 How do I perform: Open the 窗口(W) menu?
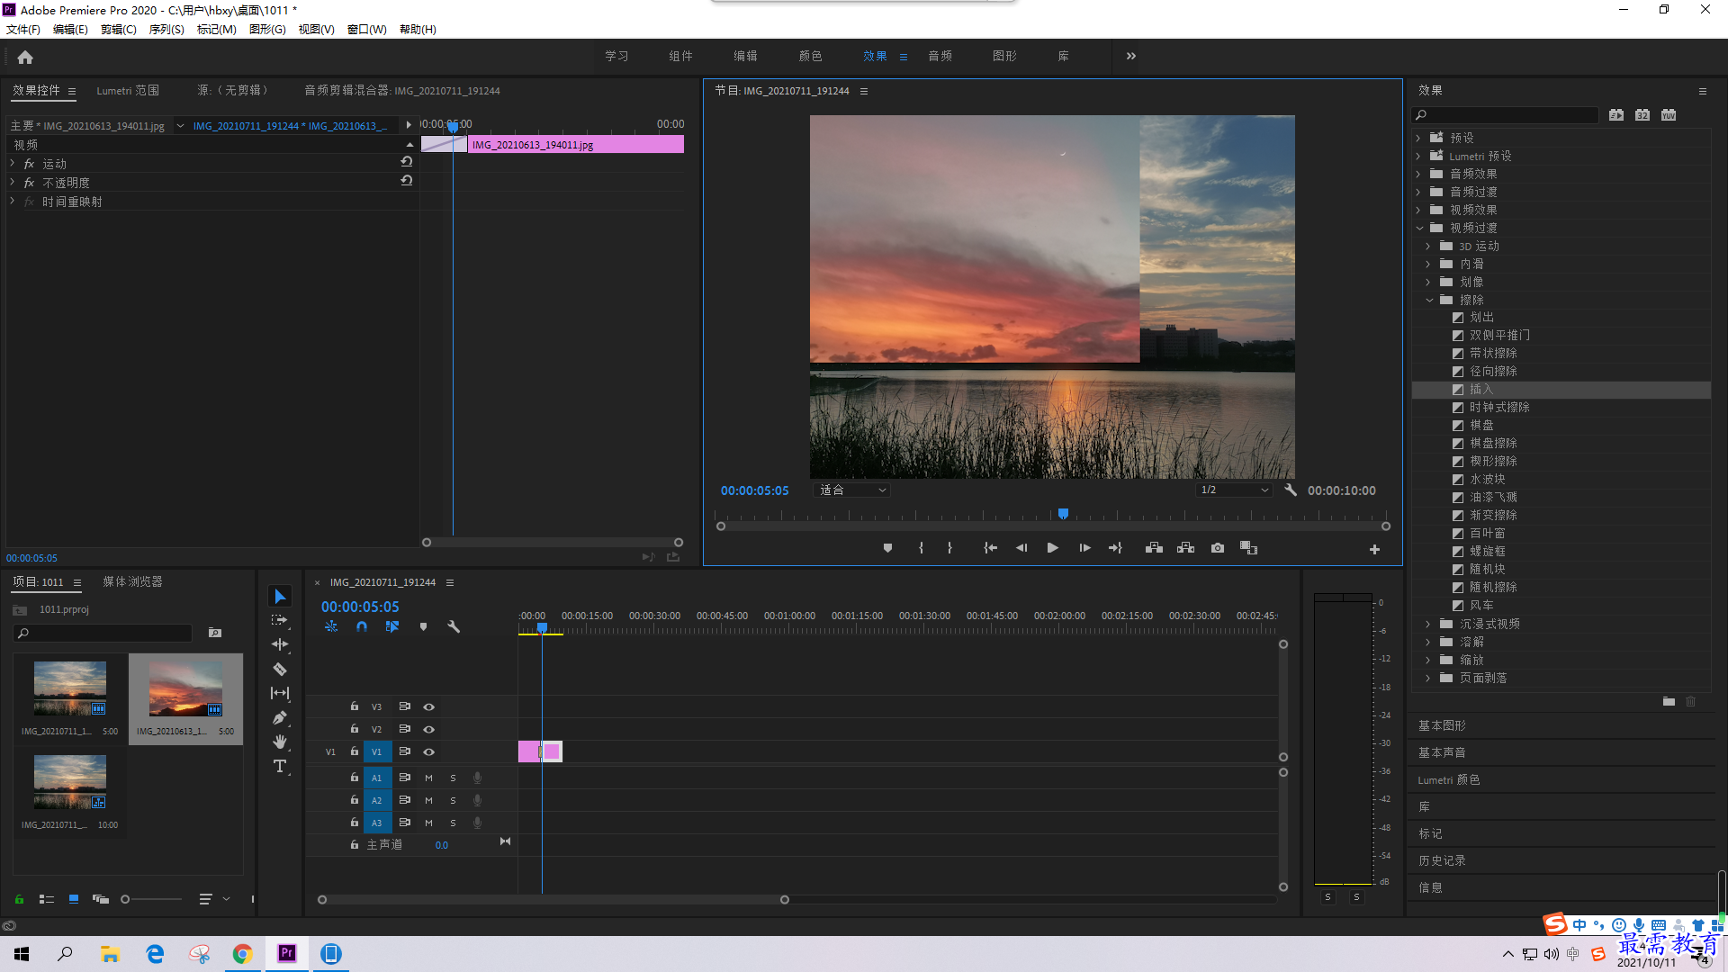click(x=366, y=29)
